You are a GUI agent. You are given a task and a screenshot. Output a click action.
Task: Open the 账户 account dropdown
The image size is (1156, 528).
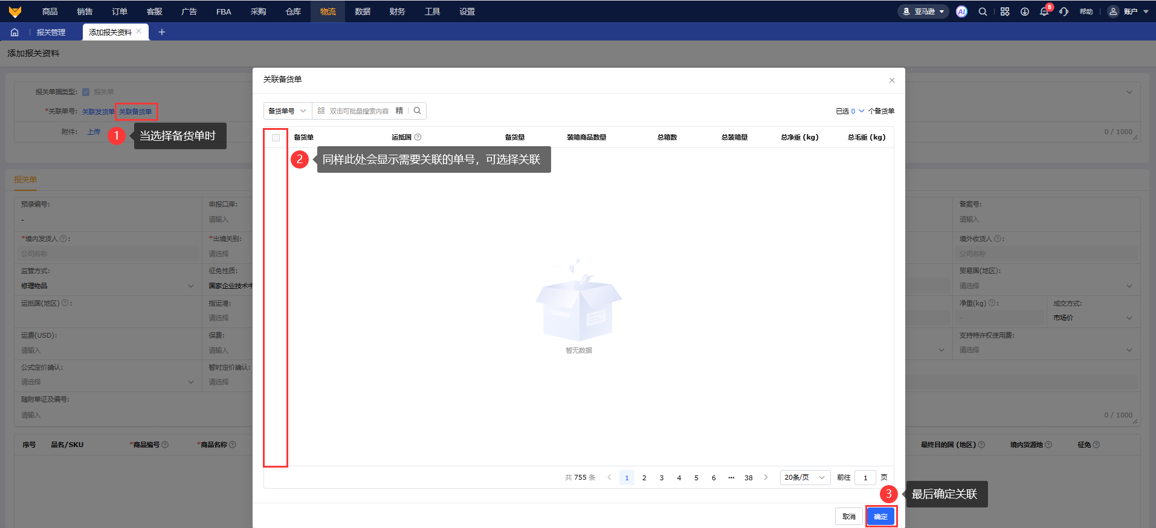1128,11
